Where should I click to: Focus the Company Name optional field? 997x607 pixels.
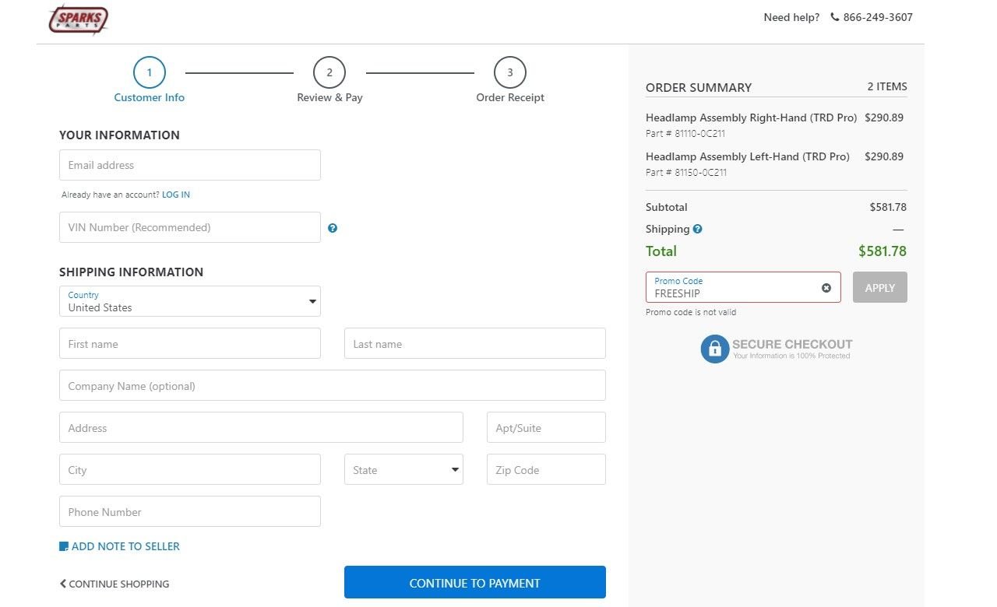point(333,385)
